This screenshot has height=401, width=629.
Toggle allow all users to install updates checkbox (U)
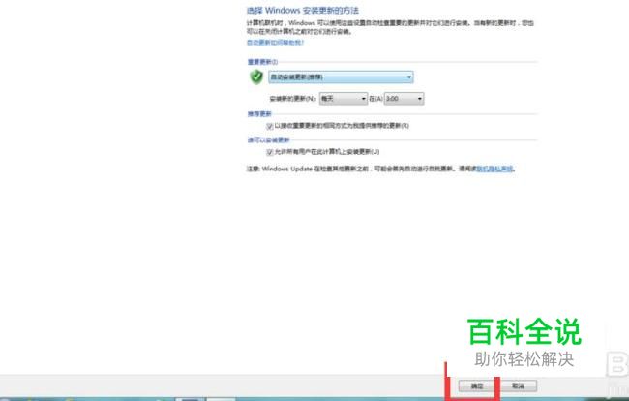click(270, 152)
